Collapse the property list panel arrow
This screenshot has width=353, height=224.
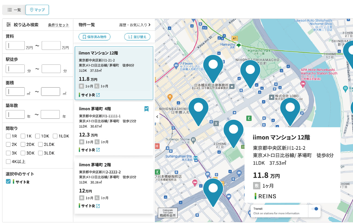tap(157, 117)
